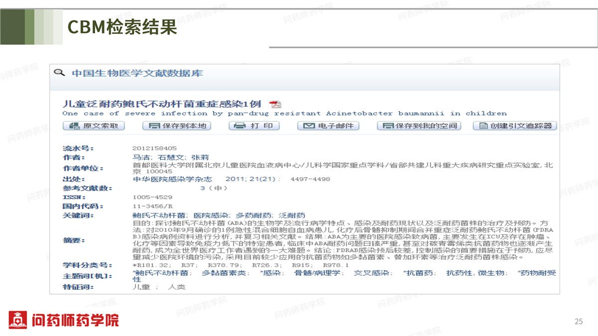
Task: Click the 打印 button
Action: click(x=254, y=126)
